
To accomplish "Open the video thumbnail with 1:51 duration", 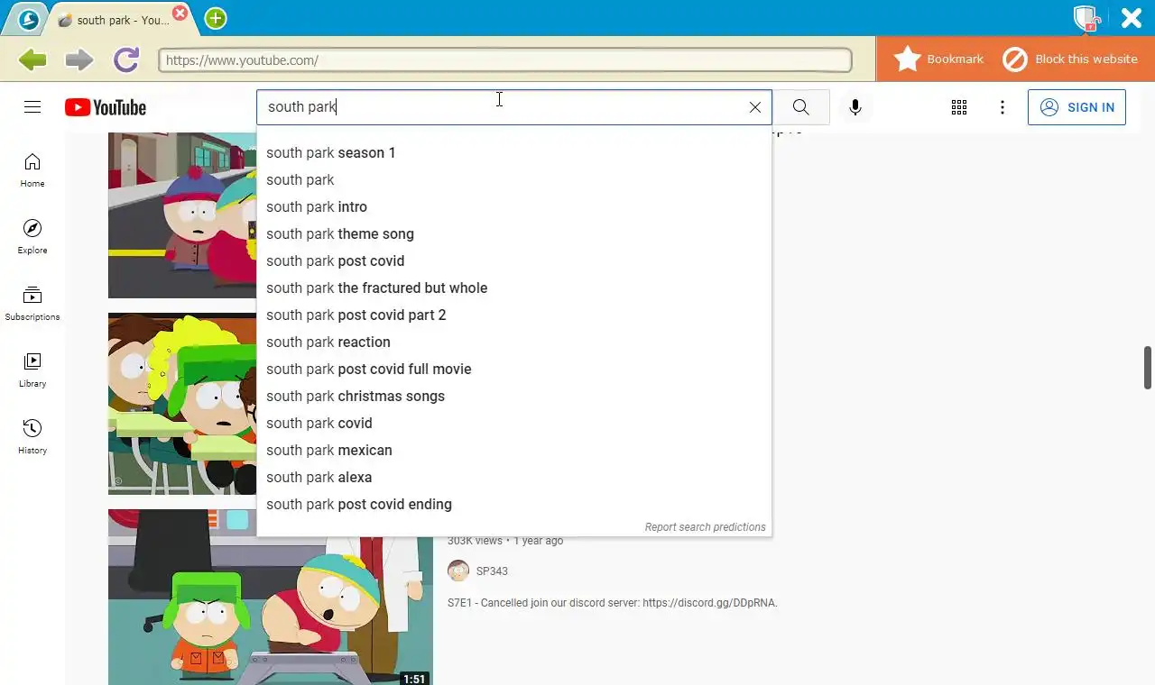I will pos(271,598).
